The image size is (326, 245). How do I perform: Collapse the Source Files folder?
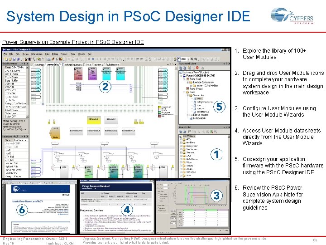(x=187, y=95)
